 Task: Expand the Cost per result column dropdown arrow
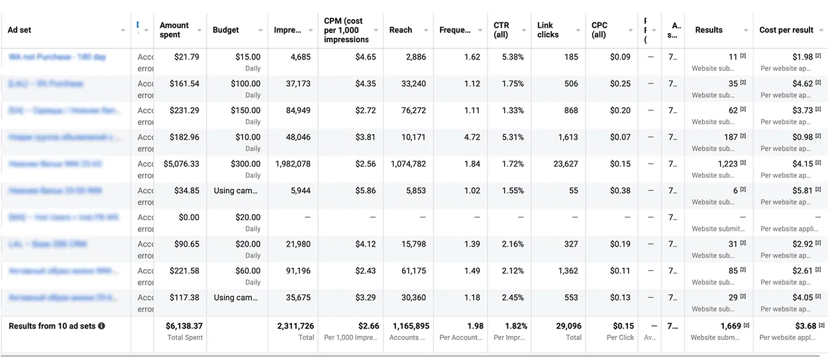[x=821, y=30]
